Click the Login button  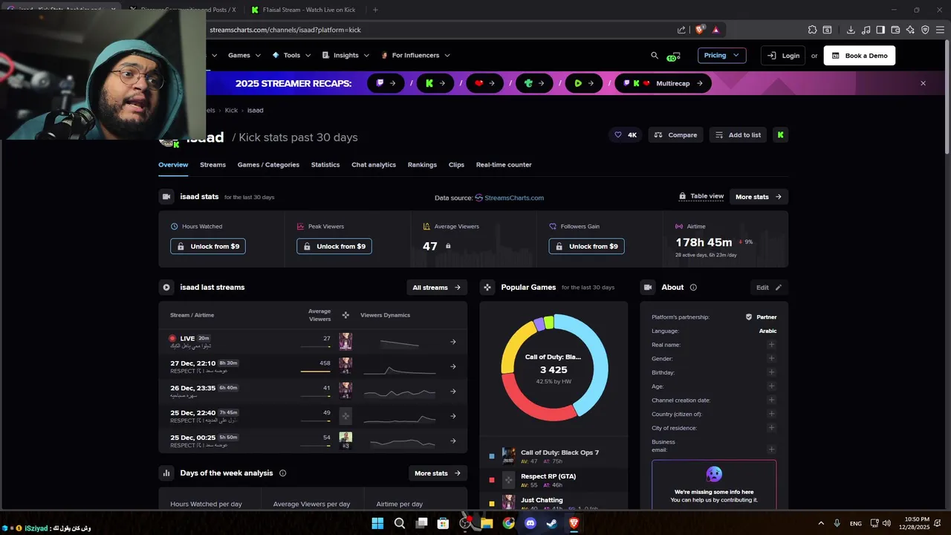[783, 55]
